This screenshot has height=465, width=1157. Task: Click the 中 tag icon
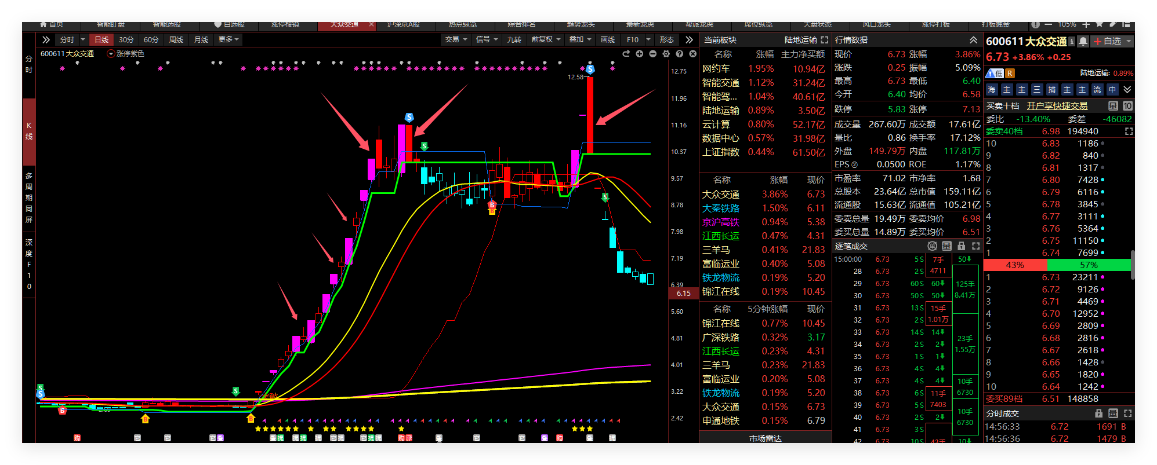[1112, 90]
